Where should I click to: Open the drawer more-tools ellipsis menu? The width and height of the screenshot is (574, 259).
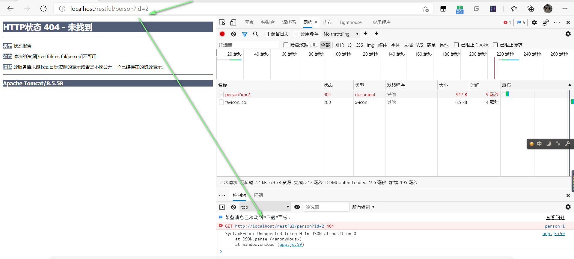click(x=222, y=196)
